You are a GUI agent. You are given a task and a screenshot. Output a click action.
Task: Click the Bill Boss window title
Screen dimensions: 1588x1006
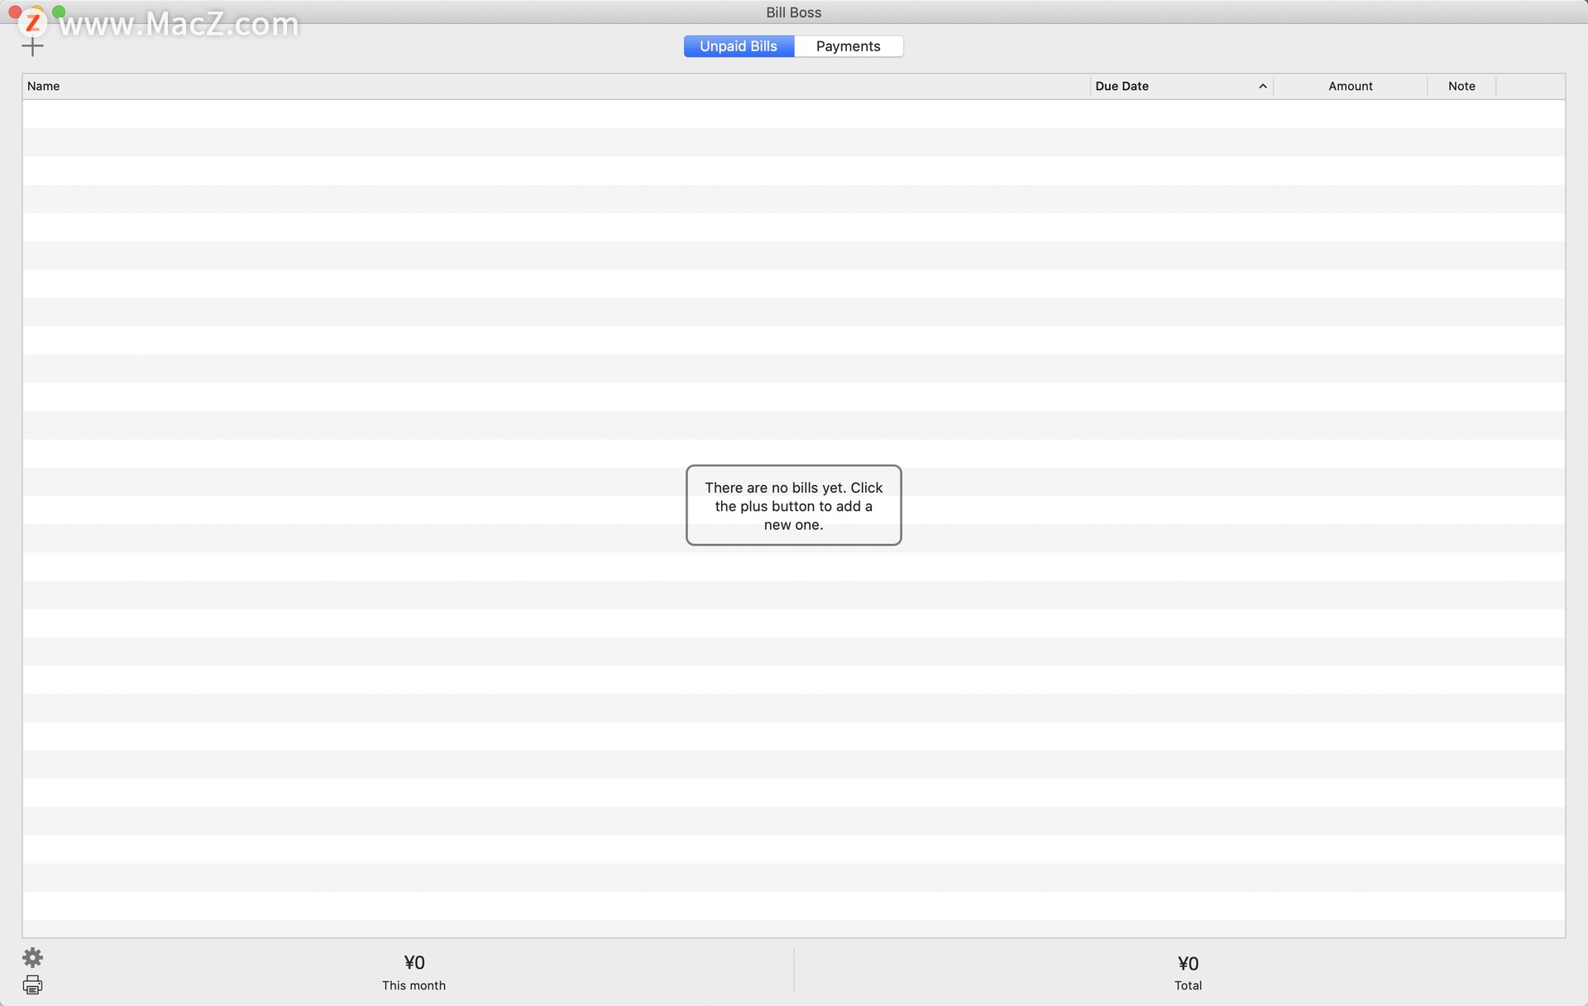(x=793, y=12)
